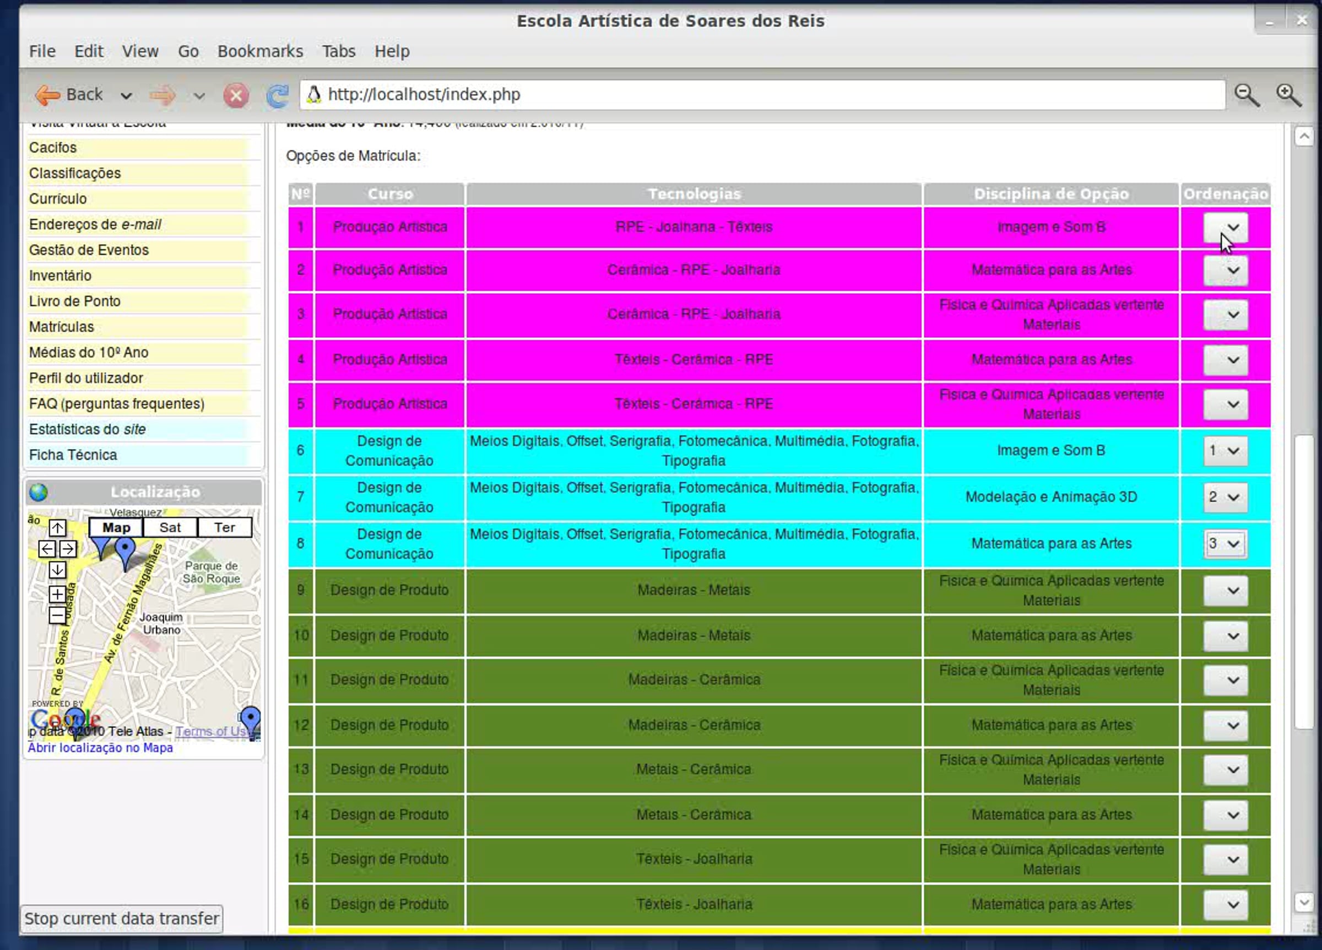Open the Tabs menu
Image resolution: width=1322 pixels, height=950 pixels.
tap(339, 51)
